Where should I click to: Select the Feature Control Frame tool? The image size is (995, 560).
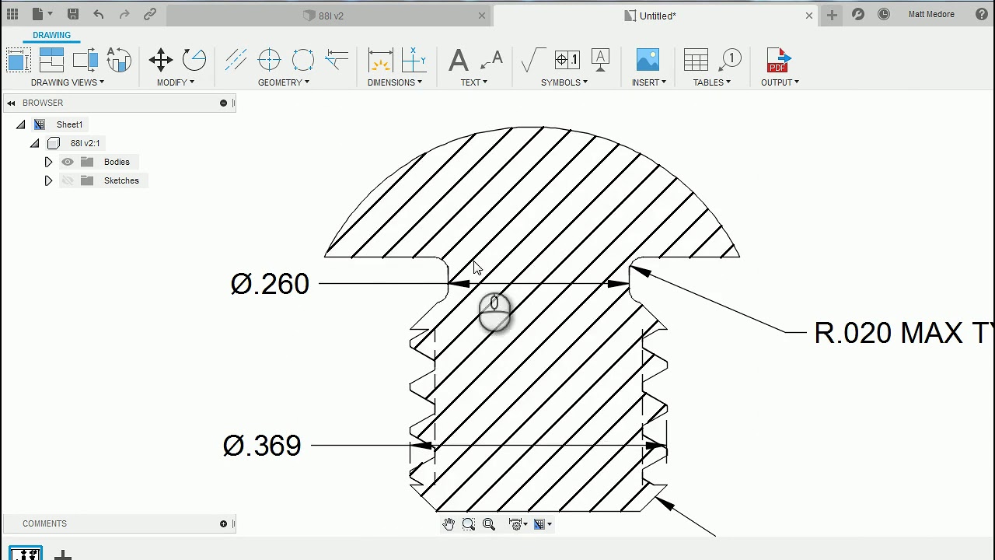point(567,60)
